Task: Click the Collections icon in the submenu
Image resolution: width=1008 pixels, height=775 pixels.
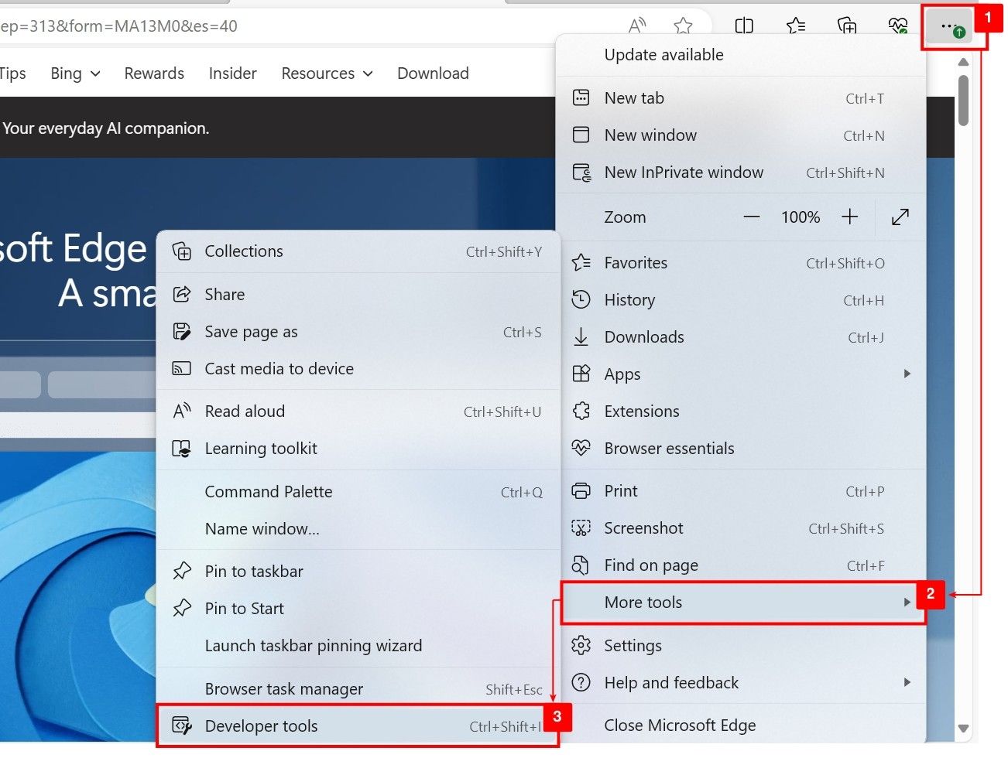Action: click(x=181, y=251)
